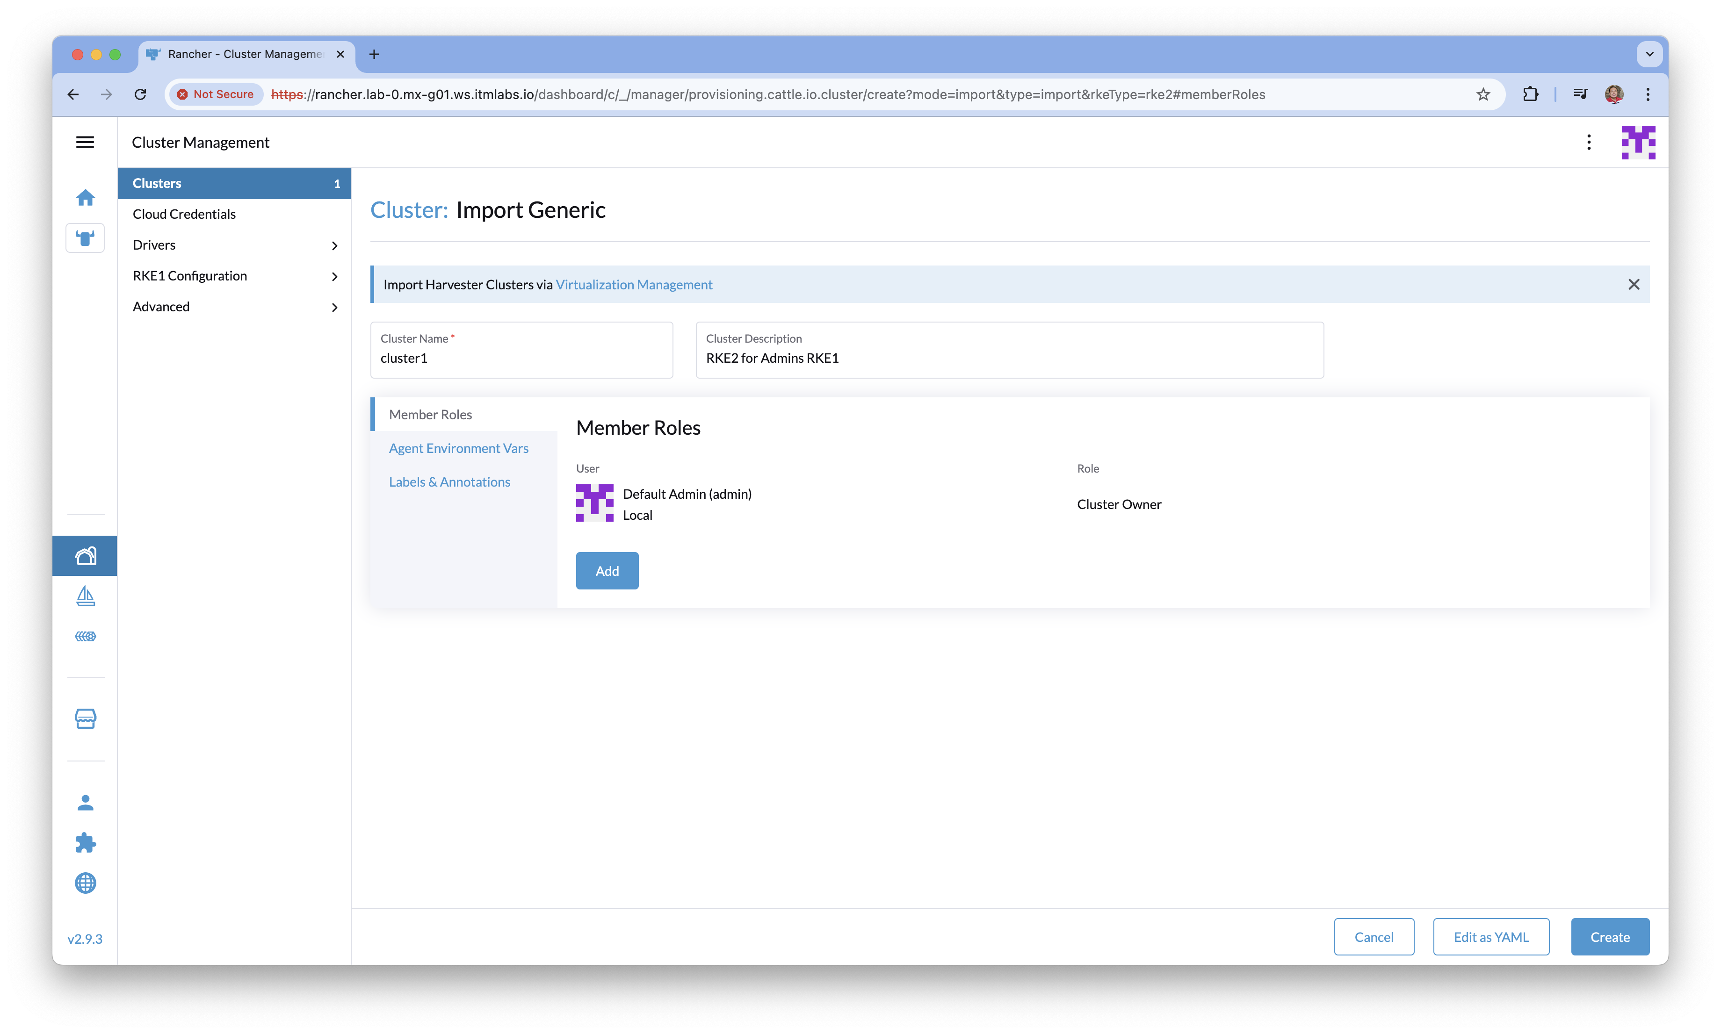Open Extensions puzzle piece icon
Image resolution: width=1721 pixels, height=1034 pixels.
[x=85, y=843]
